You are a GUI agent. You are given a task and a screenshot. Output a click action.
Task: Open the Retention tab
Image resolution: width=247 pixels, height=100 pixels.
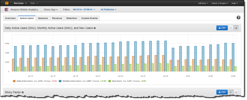(72, 18)
